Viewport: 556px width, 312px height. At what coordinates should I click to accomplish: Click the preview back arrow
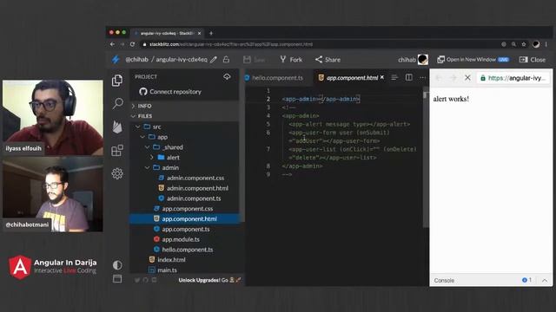439,78
